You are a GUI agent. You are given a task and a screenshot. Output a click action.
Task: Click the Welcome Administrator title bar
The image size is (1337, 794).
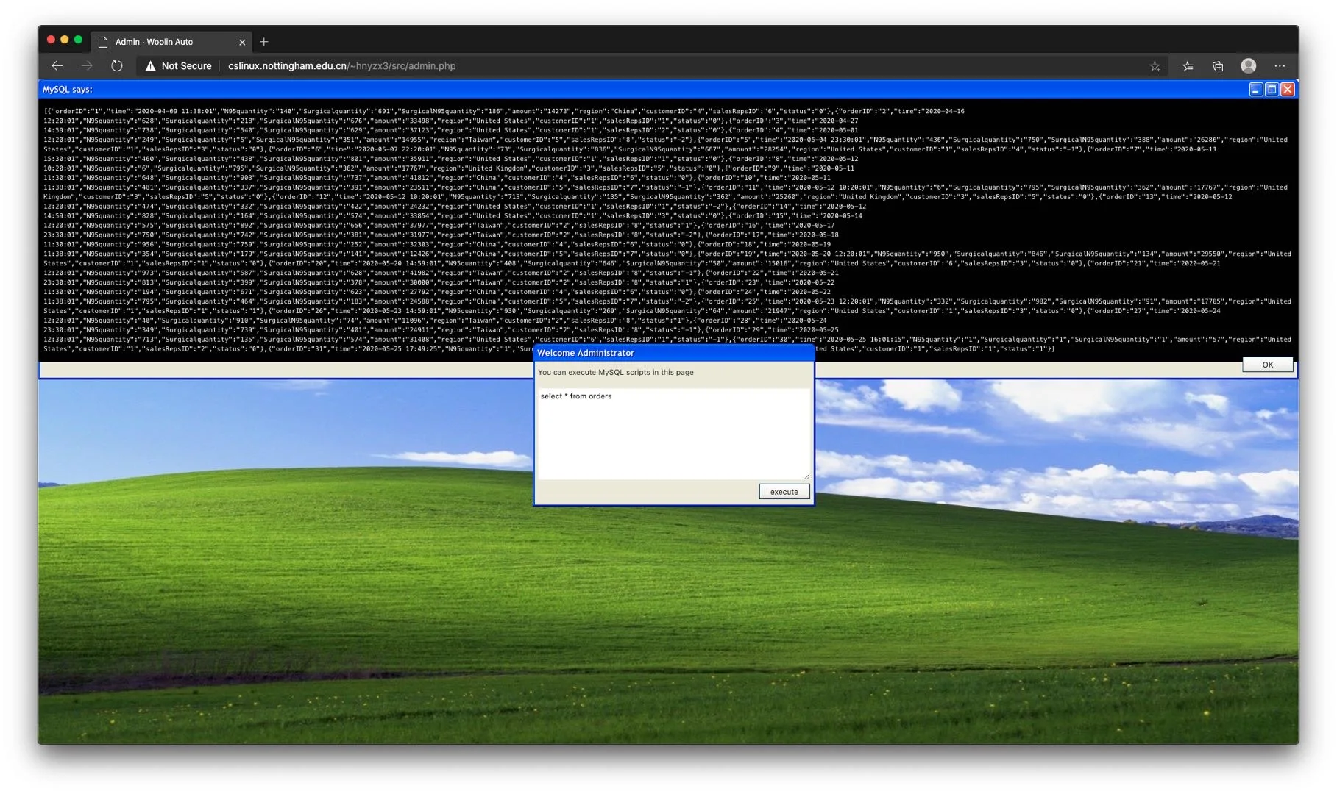[x=674, y=353]
